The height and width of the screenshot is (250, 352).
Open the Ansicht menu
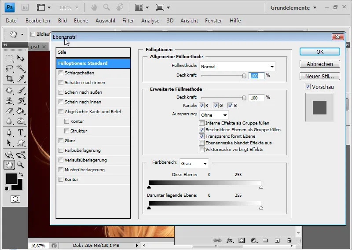(x=189, y=21)
